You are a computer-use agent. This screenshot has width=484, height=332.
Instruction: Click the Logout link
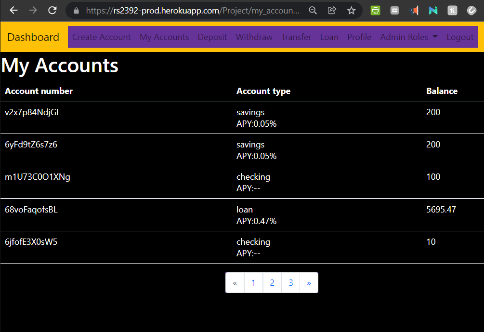(460, 37)
